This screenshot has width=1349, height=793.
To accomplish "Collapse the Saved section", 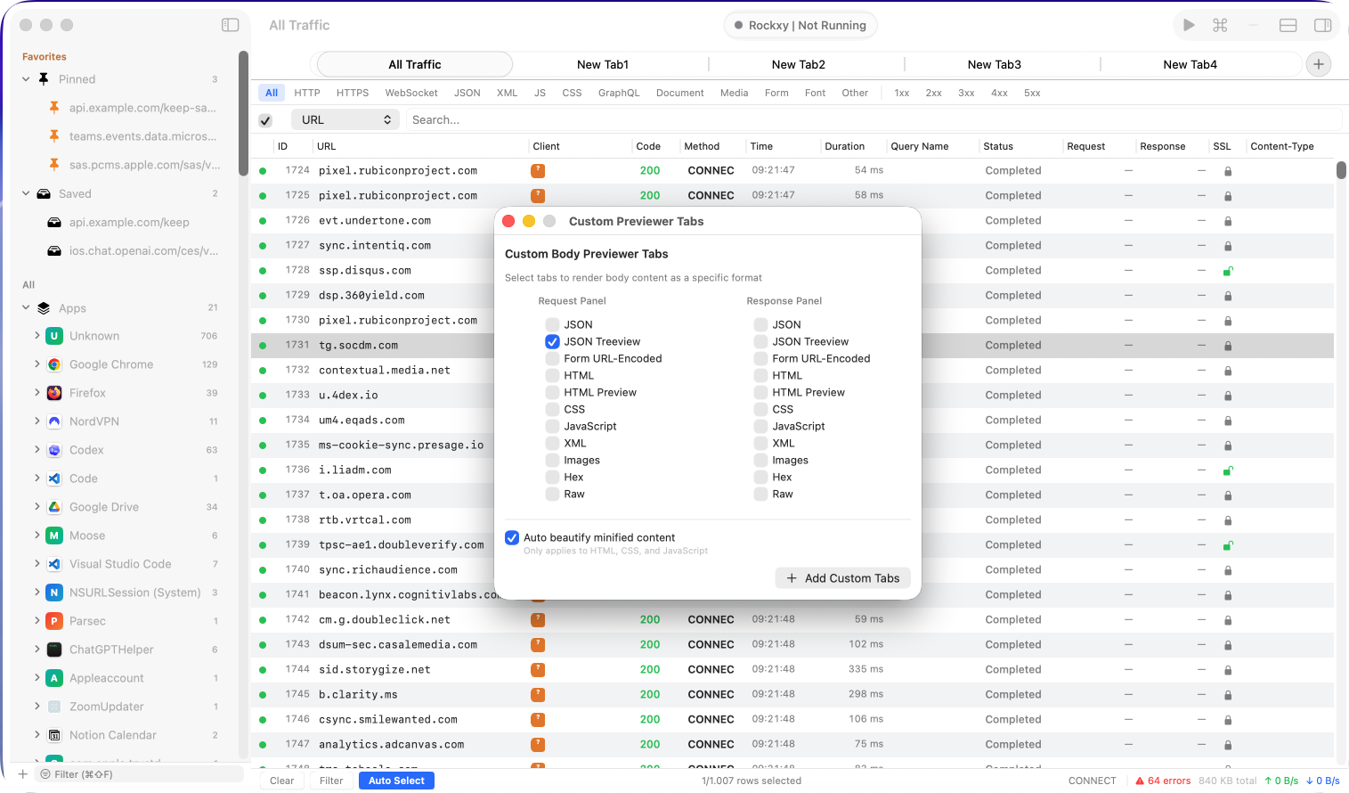I will point(26,193).
